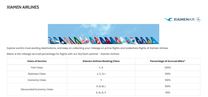Viewport: 208px width, 97px height.
Task: Click the Korean Air tail fin
Action: pos(128,40)
